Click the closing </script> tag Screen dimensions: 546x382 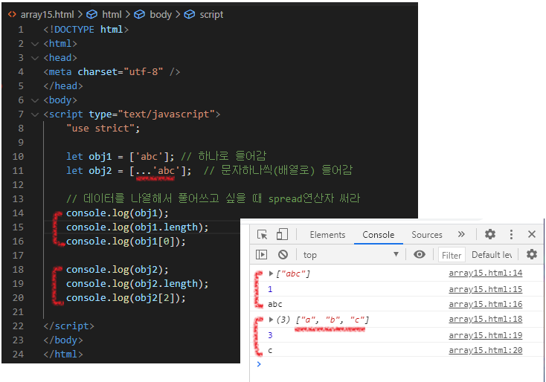[69, 326]
